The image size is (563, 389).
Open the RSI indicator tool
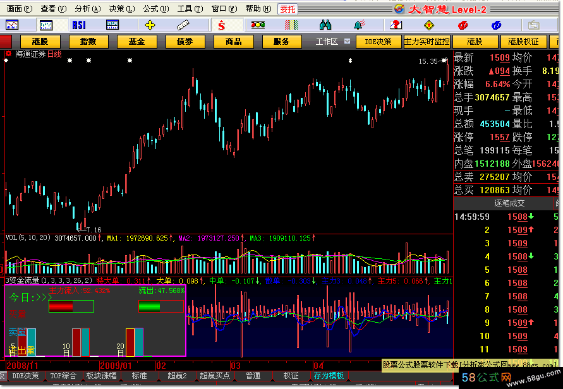79,25
